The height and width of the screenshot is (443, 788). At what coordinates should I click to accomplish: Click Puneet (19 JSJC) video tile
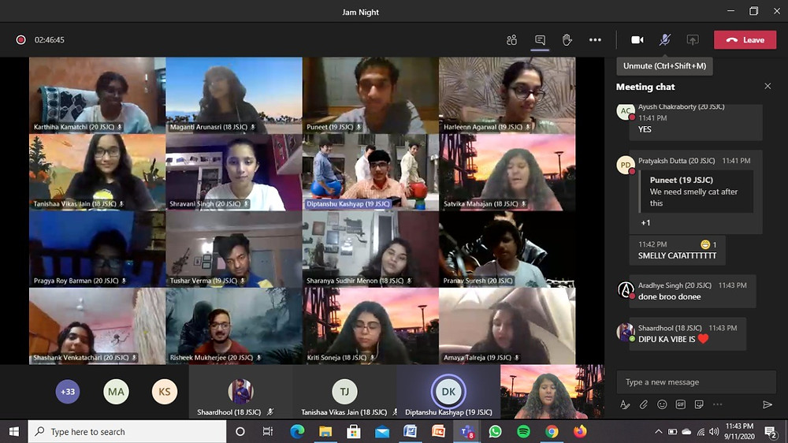pos(370,95)
